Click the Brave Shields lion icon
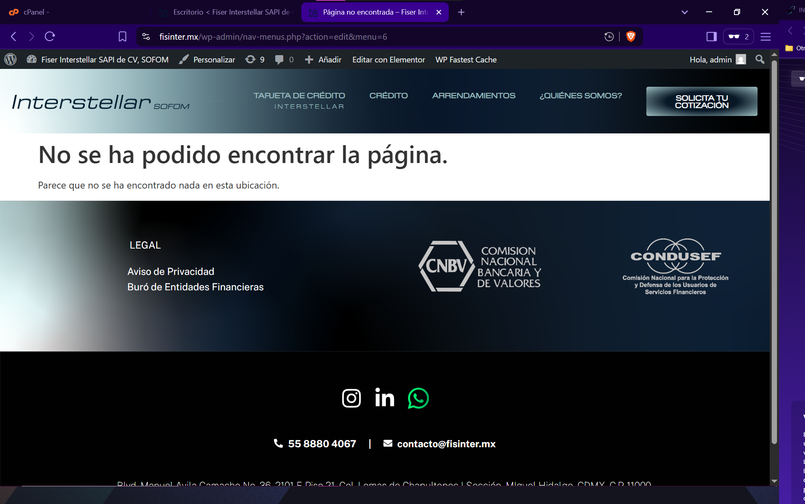 pos(631,36)
